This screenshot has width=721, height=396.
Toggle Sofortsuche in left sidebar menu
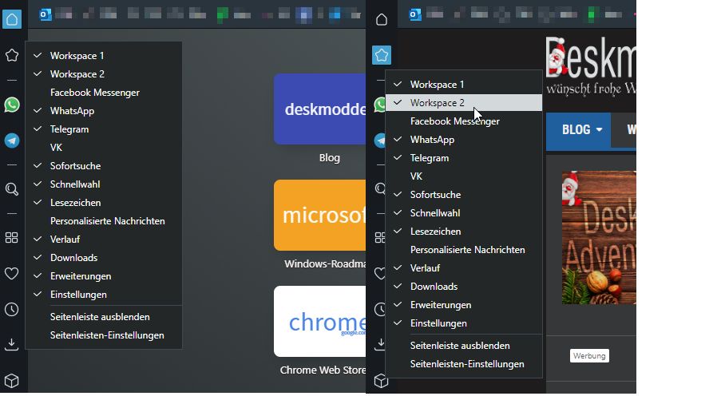tap(104, 166)
